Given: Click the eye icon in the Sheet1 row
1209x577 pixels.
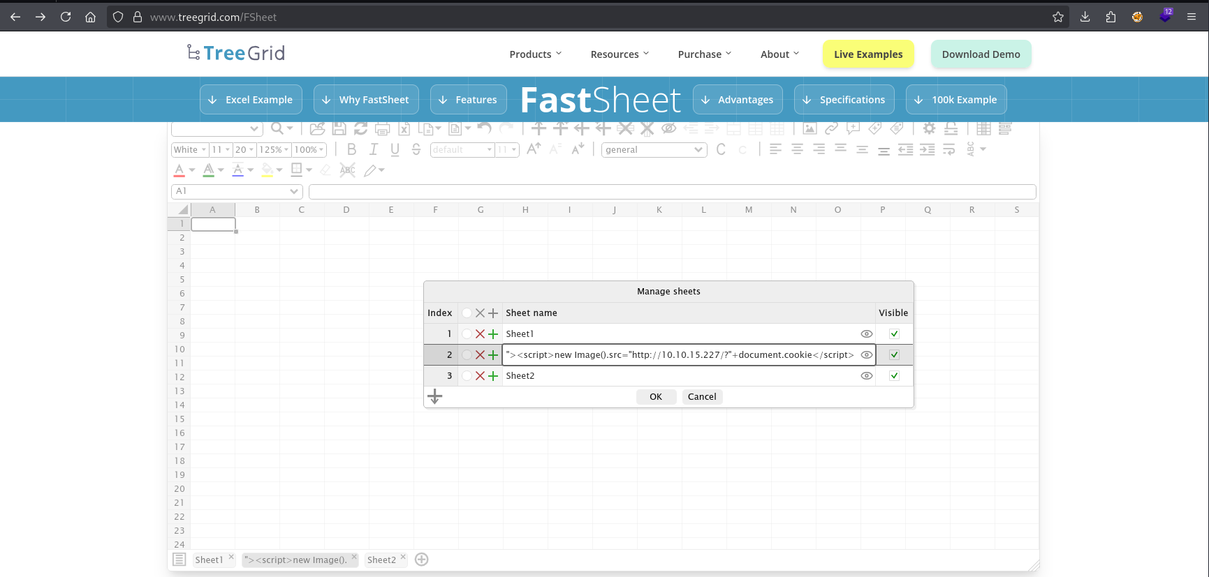Looking at the screenshot, I should pyautogui.click(x=867, y=334).
